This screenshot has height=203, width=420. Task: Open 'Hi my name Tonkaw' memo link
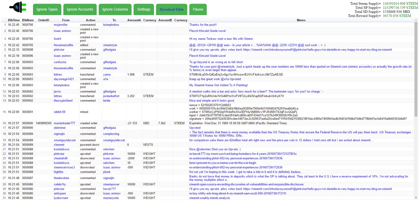click(221, 39)
